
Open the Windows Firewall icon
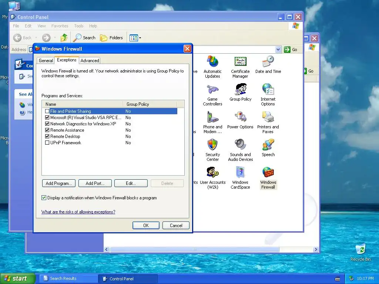(x=268, y=178)
